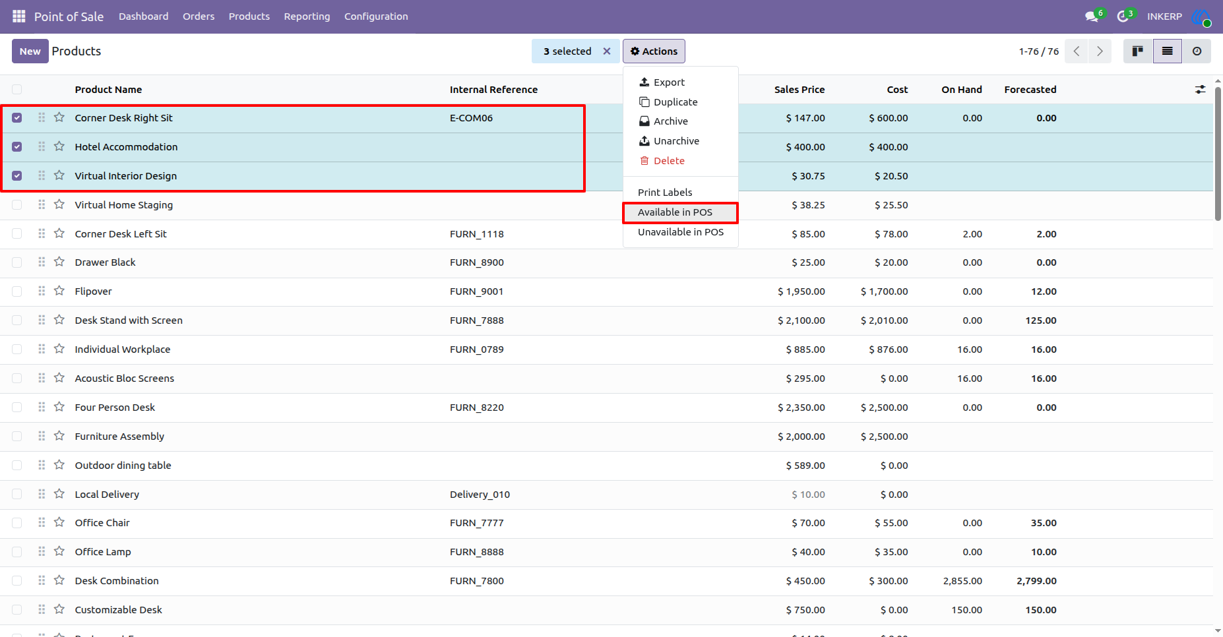Screen dimensions: 1223x637
Task: Select Duplicate from Actions menu
Action: point(680,102)
